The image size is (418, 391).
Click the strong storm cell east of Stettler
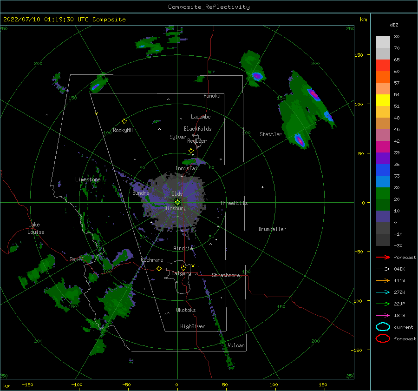pyautogui.click(x=300, y=140)
